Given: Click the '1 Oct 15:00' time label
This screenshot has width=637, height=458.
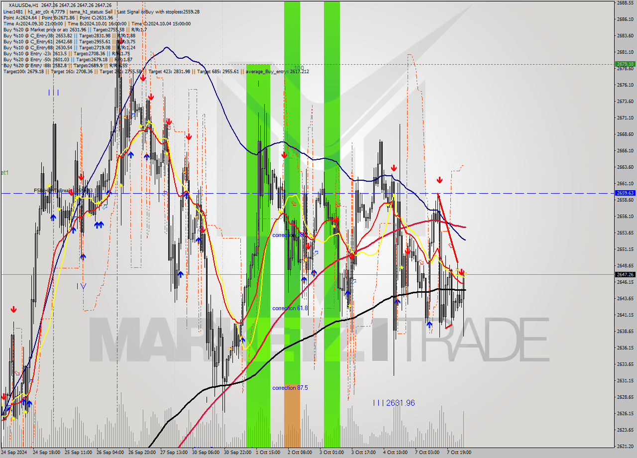Looking at the screenshot, I should click(x=268, y=453).
